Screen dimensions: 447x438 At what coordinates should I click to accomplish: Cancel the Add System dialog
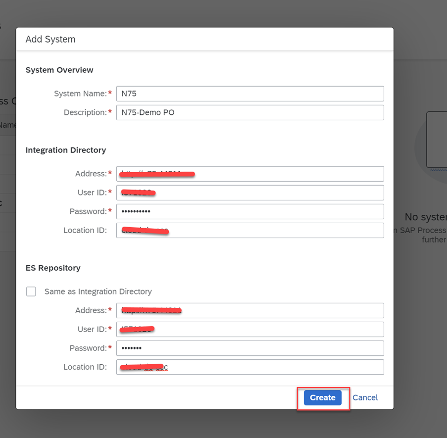pos(365,397)
